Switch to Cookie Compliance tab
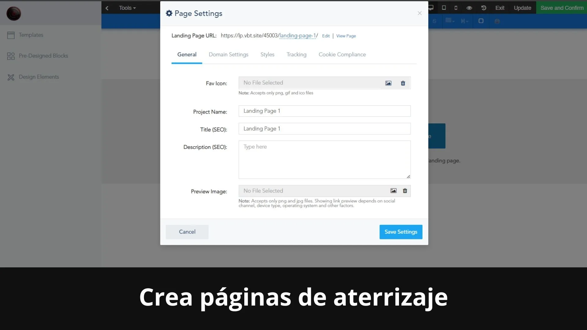This screenshot has height=330, width=587. (342, 54)
